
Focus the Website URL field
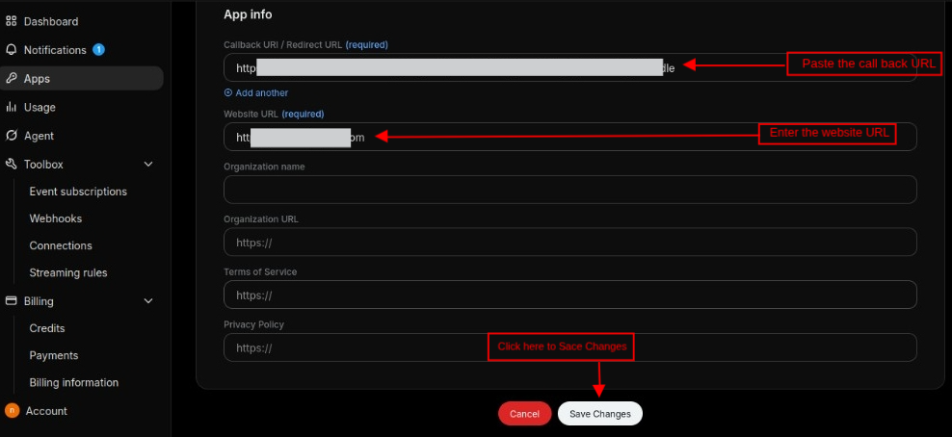point(570,137)
